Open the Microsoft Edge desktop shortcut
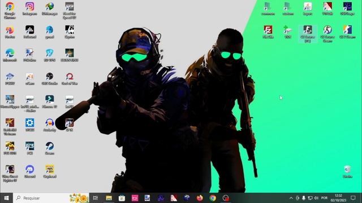Viewport: 362px width, 203px height. pos(10,55)
